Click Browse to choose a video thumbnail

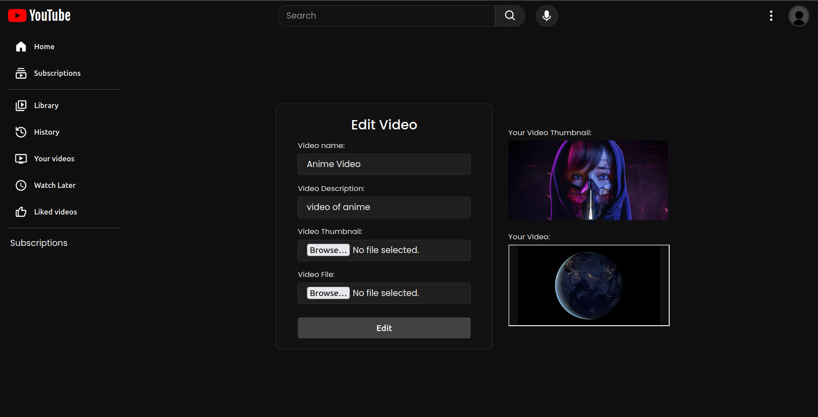click(x=328, y=250)
